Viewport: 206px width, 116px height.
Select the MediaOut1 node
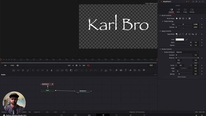83,91
